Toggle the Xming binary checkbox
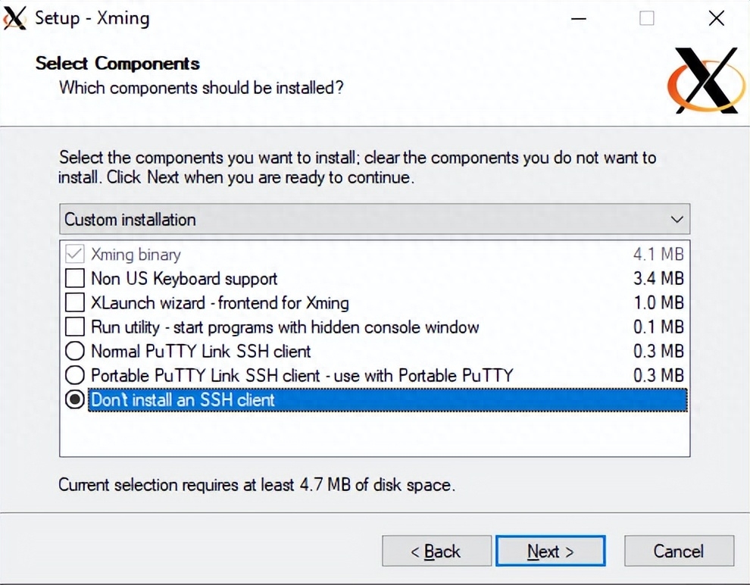This screenshot has width=750, height=585. click(74, 254)
